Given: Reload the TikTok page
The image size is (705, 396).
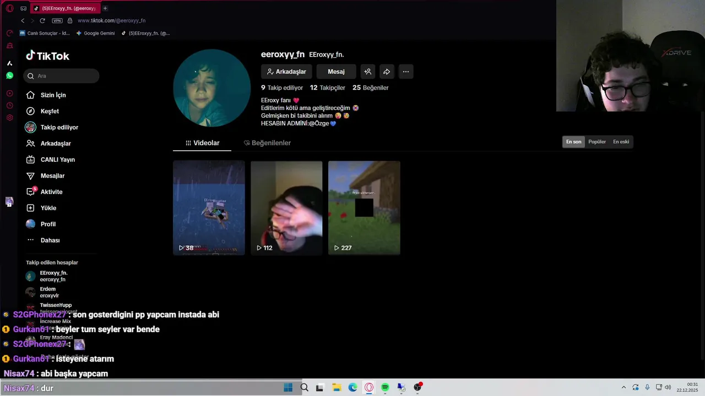Looking at the screenshot, I should tap(42, 20).
